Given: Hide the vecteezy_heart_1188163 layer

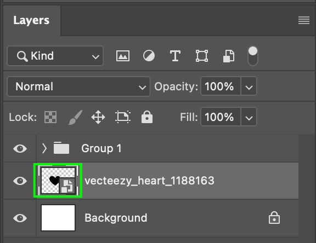Looking at the screenshot, I should click(x=20, y=181).
